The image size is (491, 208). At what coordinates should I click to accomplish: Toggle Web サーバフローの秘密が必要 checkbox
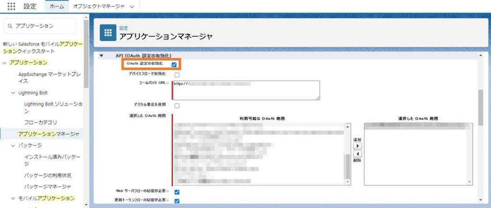(x=177, y=192)
